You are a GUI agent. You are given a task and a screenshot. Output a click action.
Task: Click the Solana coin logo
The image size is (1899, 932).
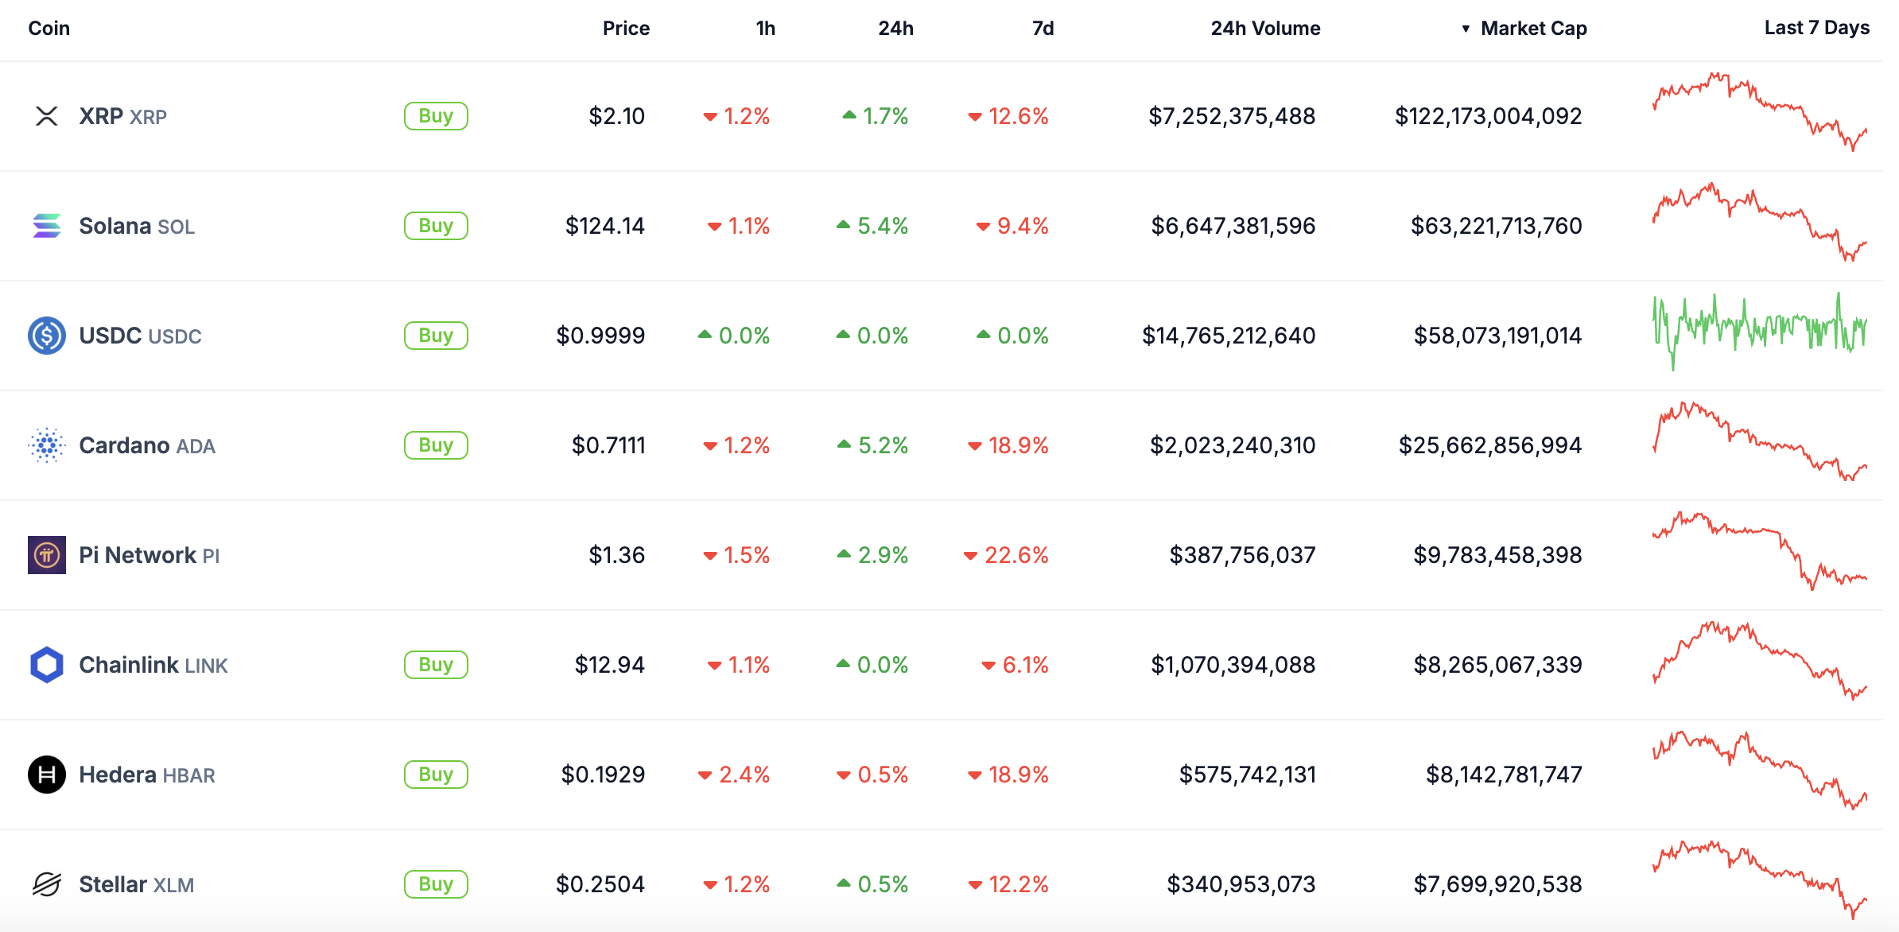[x=47, y=225]
